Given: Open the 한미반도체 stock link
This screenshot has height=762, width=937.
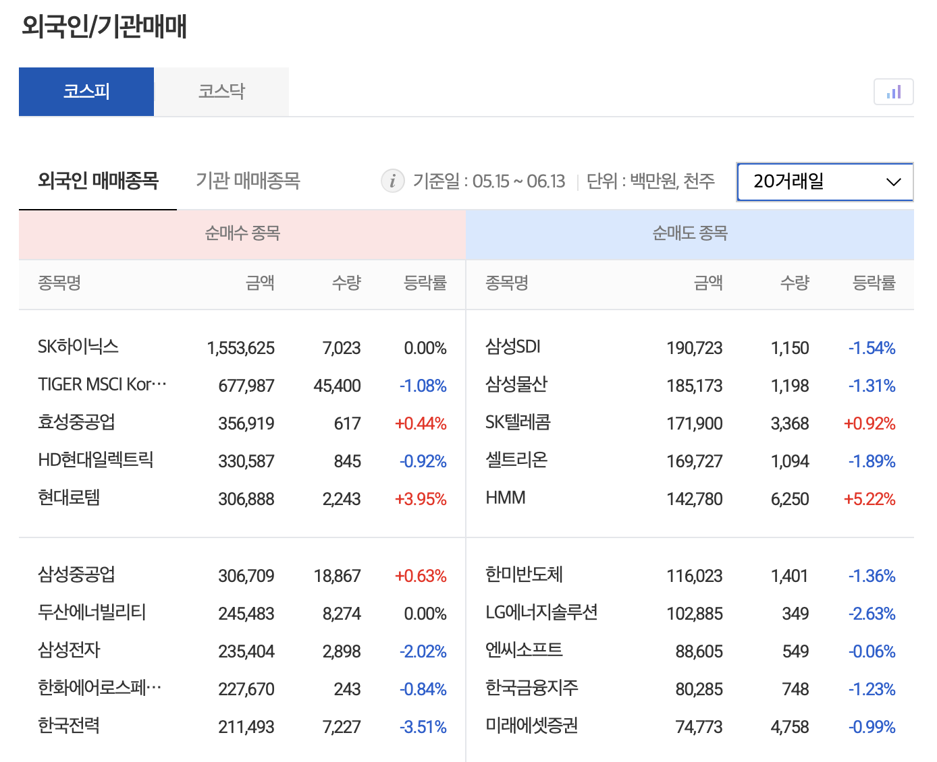Looking at the screenshot, I should tap(524, 575).
